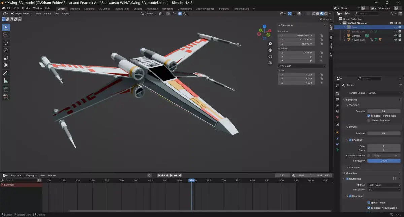The width and height of the screenshot is (404, 217).
Task: Choose the Measure tool
Action: [x=6, y=81]
